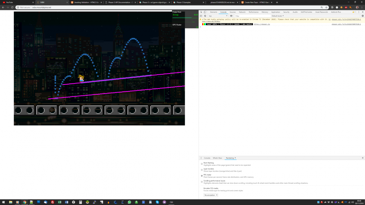The height and width of the screenshot is (205, 365).
Task: Click the blonde character sprite in game
Action: [81, 79]
